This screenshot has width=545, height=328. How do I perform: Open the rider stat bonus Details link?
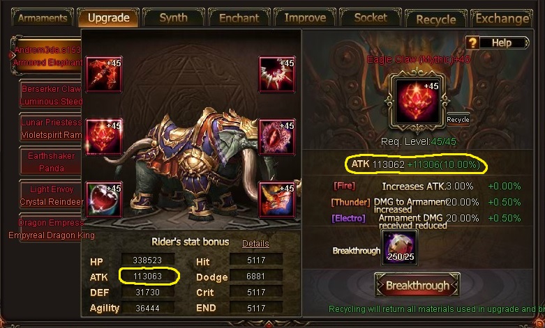(255, 244)
